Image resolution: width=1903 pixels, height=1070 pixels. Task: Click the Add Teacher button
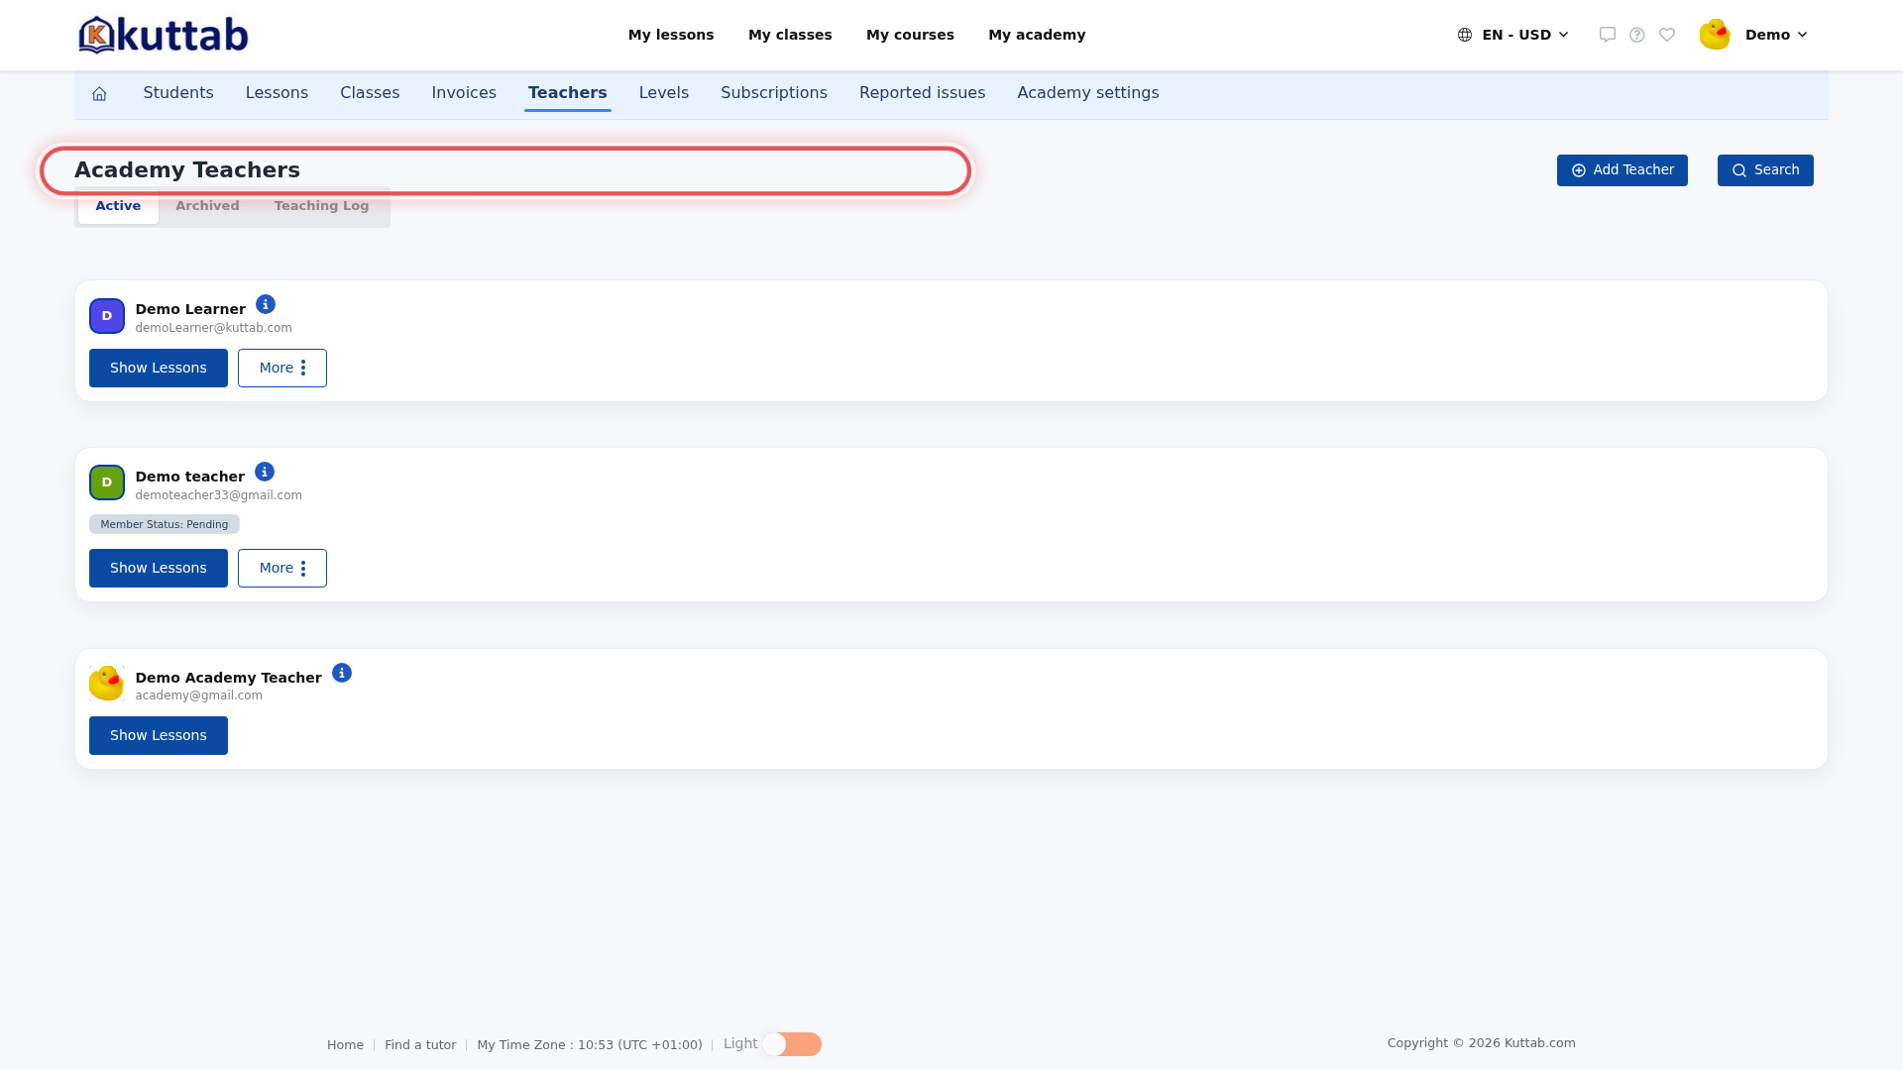(x=1623, y=170)
